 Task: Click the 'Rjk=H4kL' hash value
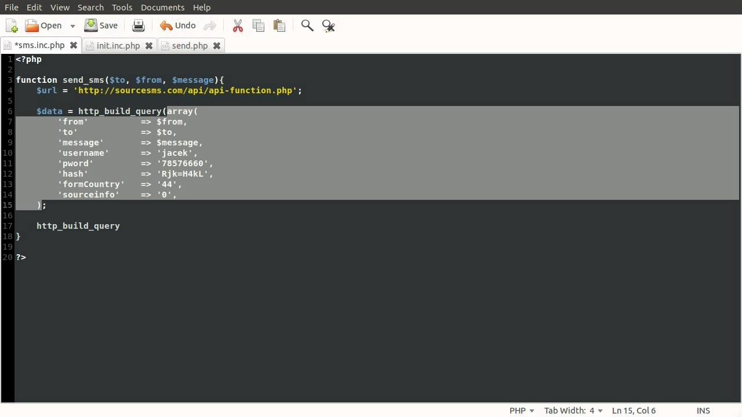[x=183, y=174]
